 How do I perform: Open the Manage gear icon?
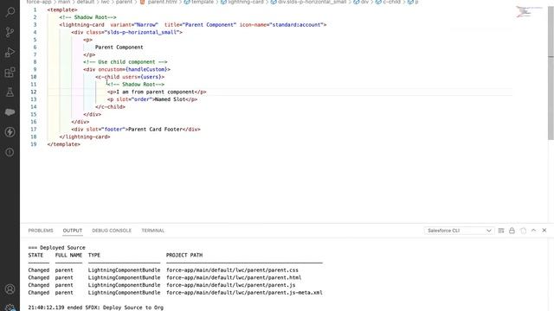[x=10, y=308]
